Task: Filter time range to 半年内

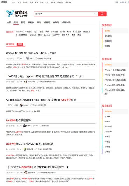Action: pos(107,137)
